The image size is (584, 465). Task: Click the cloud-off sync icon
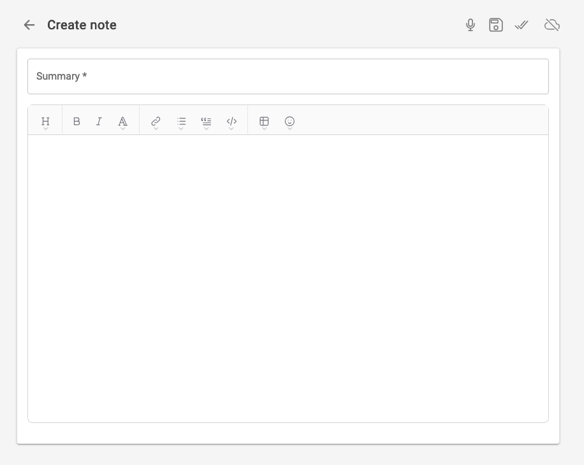click(x=552, y=25)
